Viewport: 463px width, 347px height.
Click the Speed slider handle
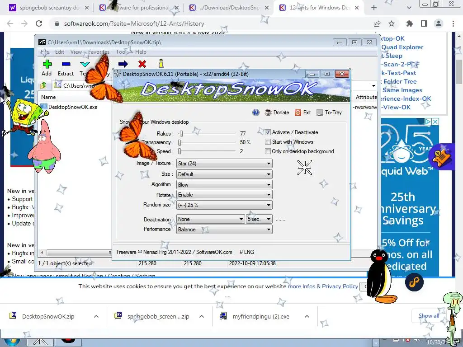point(180,151)
